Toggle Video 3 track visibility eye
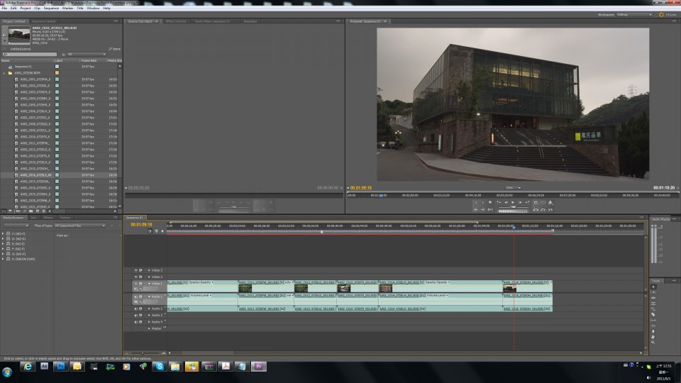This screenshot has height=383, width=681. pyautogui.click(x=136, y=270)
